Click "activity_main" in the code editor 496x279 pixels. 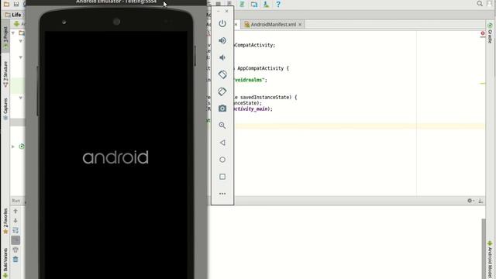[250, 108]
